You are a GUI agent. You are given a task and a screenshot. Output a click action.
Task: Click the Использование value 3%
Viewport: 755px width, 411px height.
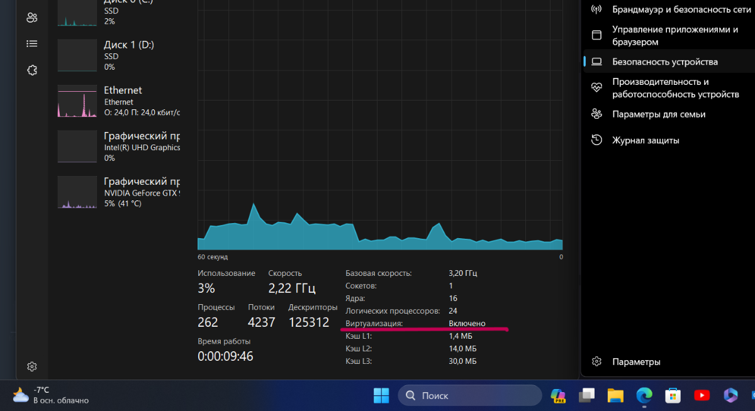click(206, 288)
